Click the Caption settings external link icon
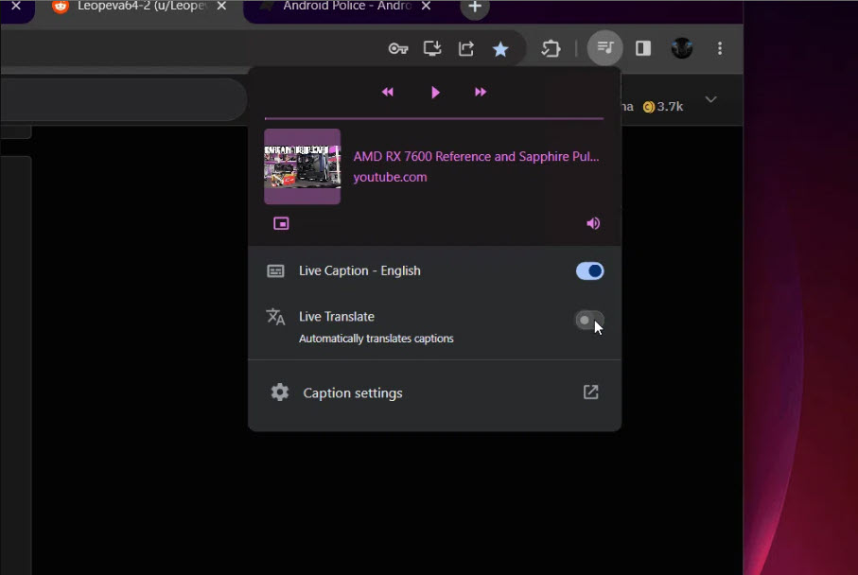The image size is (858, 575). coord(591,392)
